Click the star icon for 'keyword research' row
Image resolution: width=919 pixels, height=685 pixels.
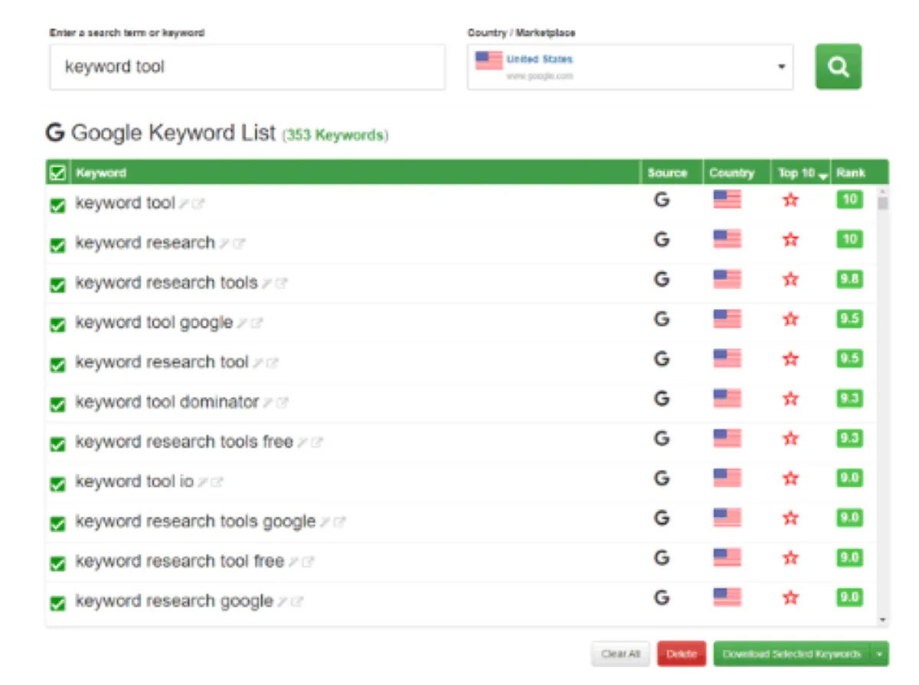pyautogui.click(x=790, y=240)
